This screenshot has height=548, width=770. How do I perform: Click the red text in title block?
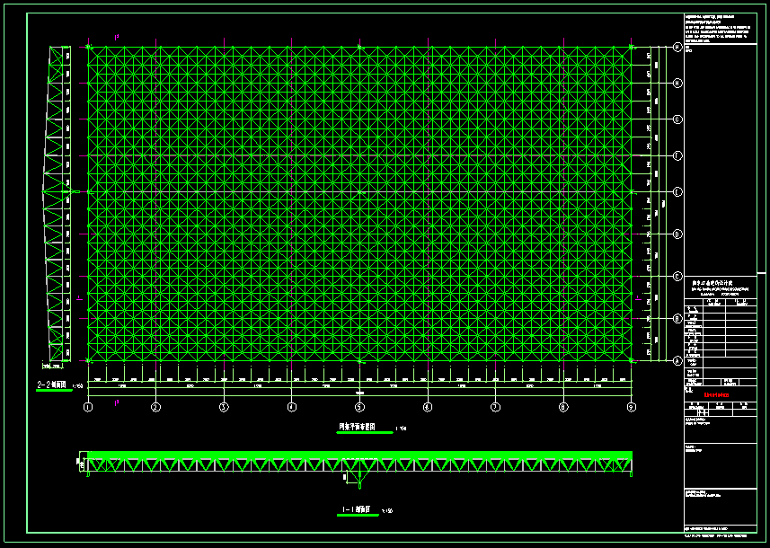click(x=716, y=393)
